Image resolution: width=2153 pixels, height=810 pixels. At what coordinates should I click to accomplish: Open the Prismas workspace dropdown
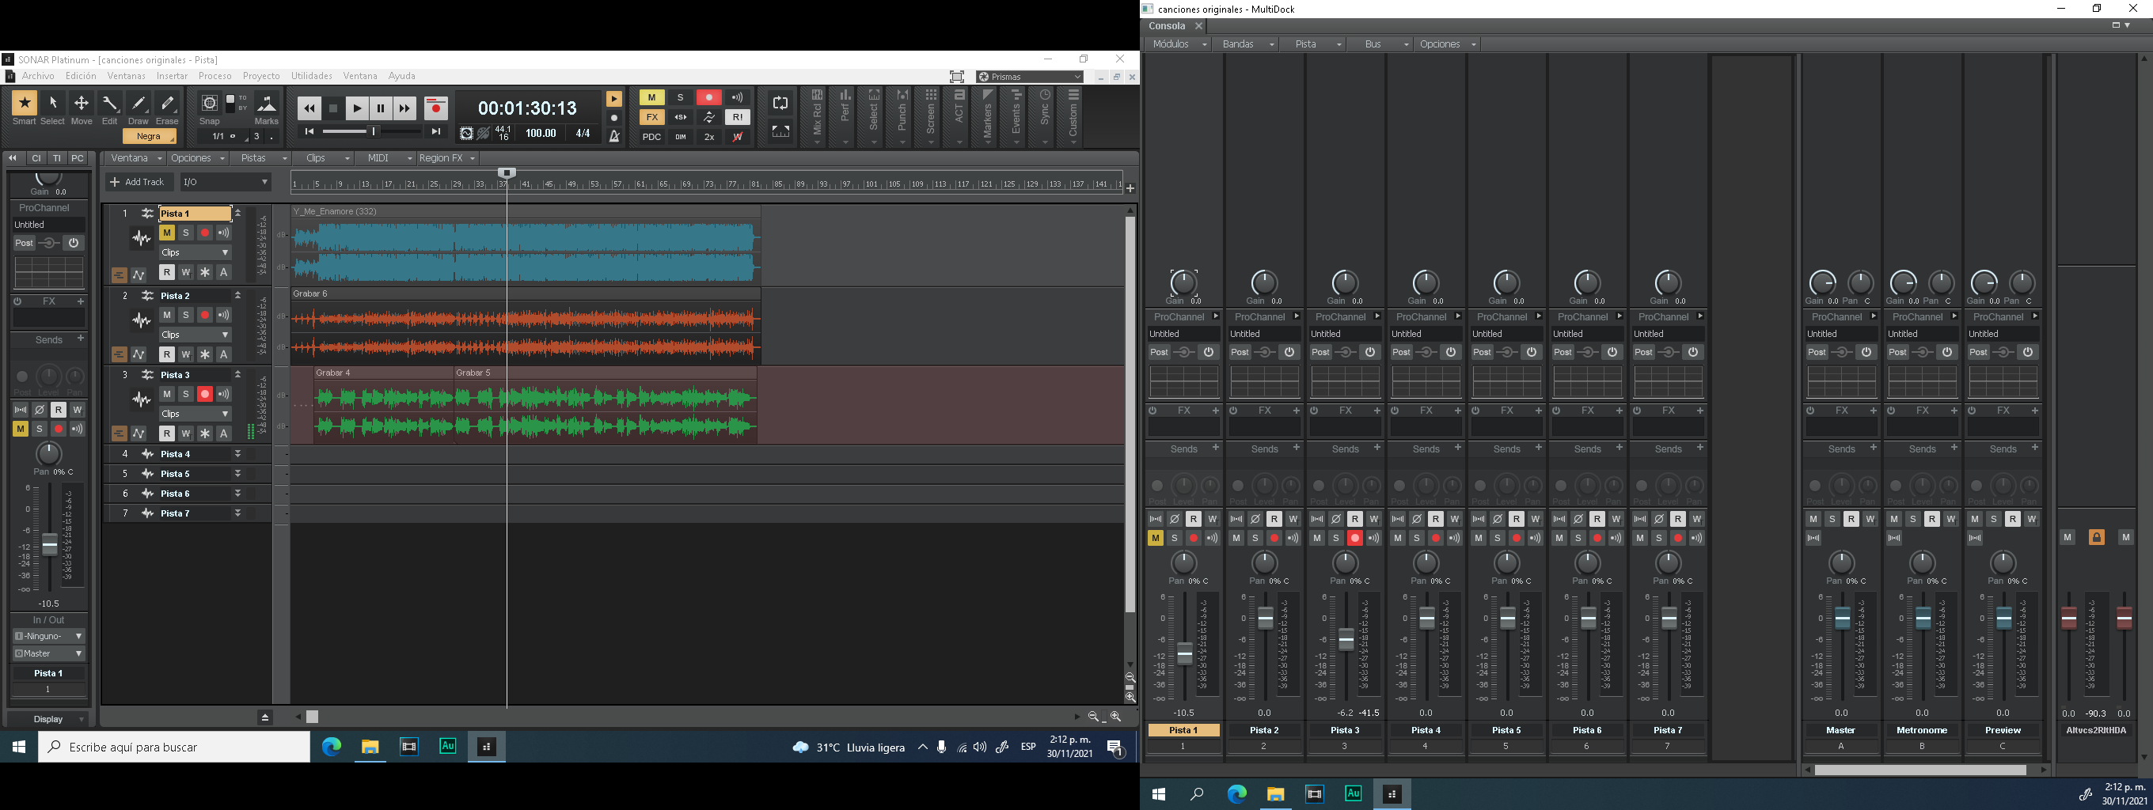pyautogui.click(x=1030, y=77)
